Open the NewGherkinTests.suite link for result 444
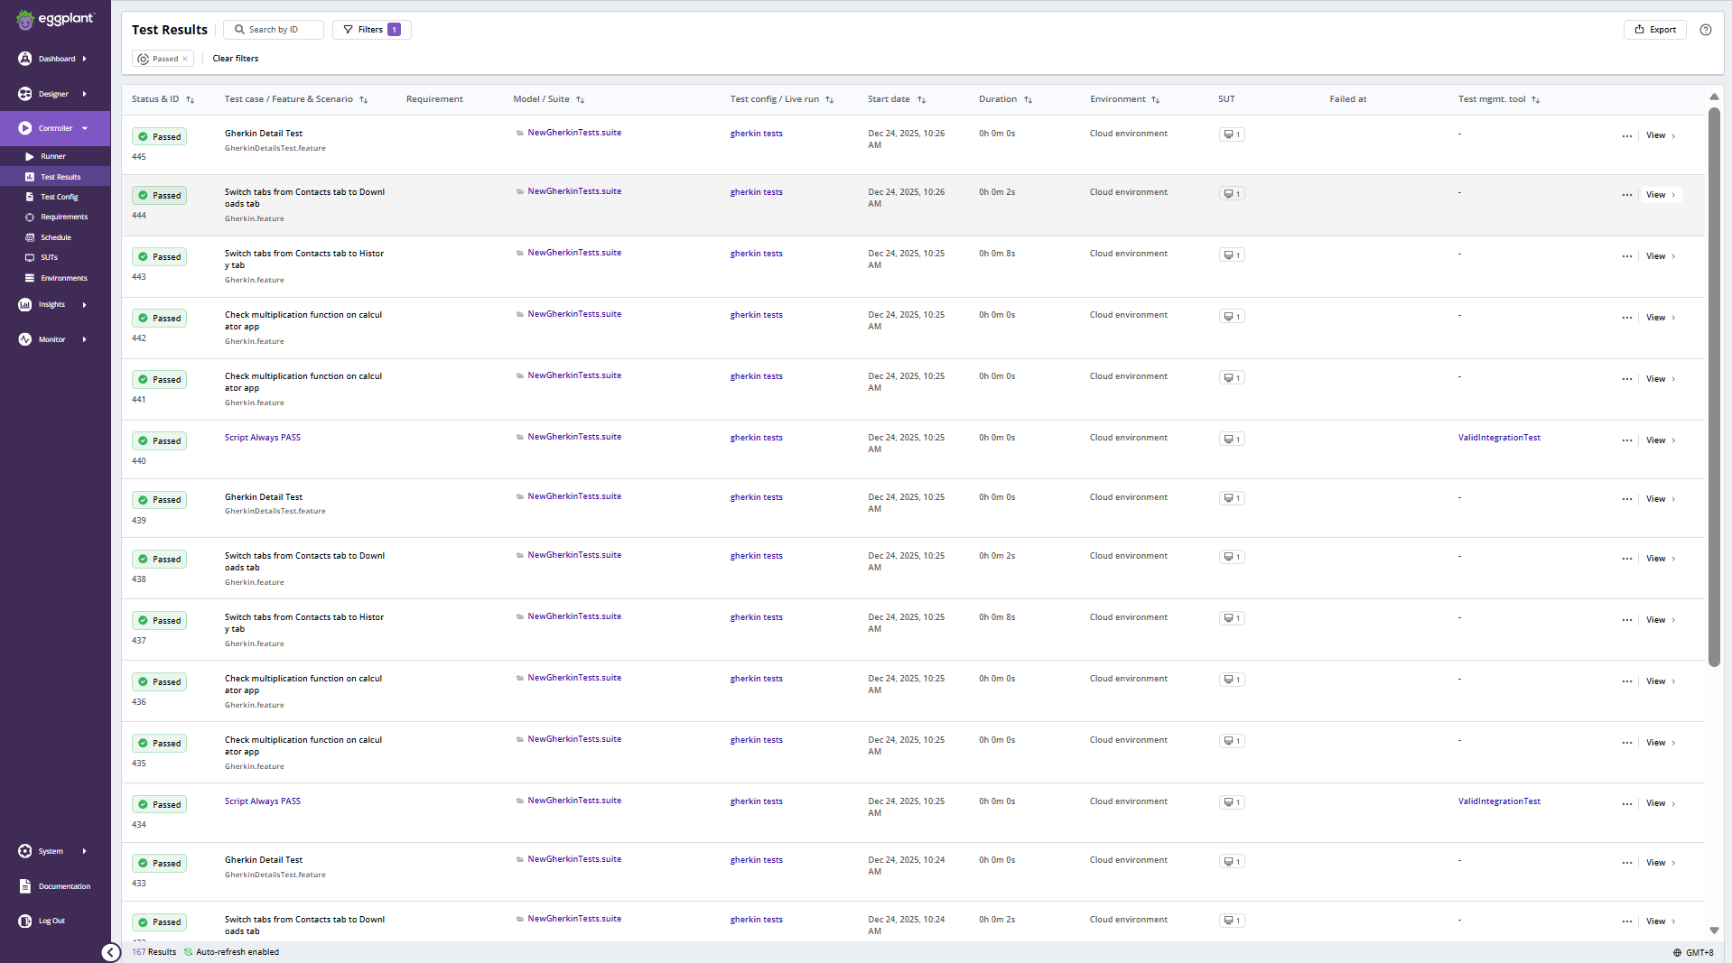This screenshot has height=963, width=1732. [573, 190]
